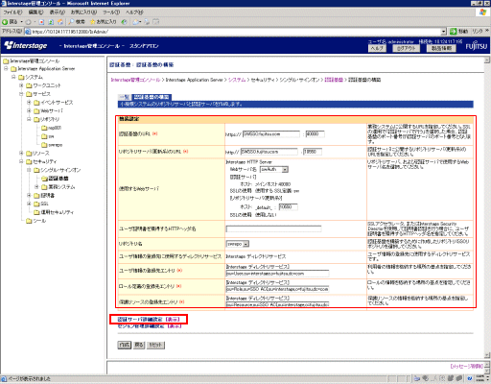
Task: Click the ヘルプ button in the banner
Action: [x=377, y=48]
